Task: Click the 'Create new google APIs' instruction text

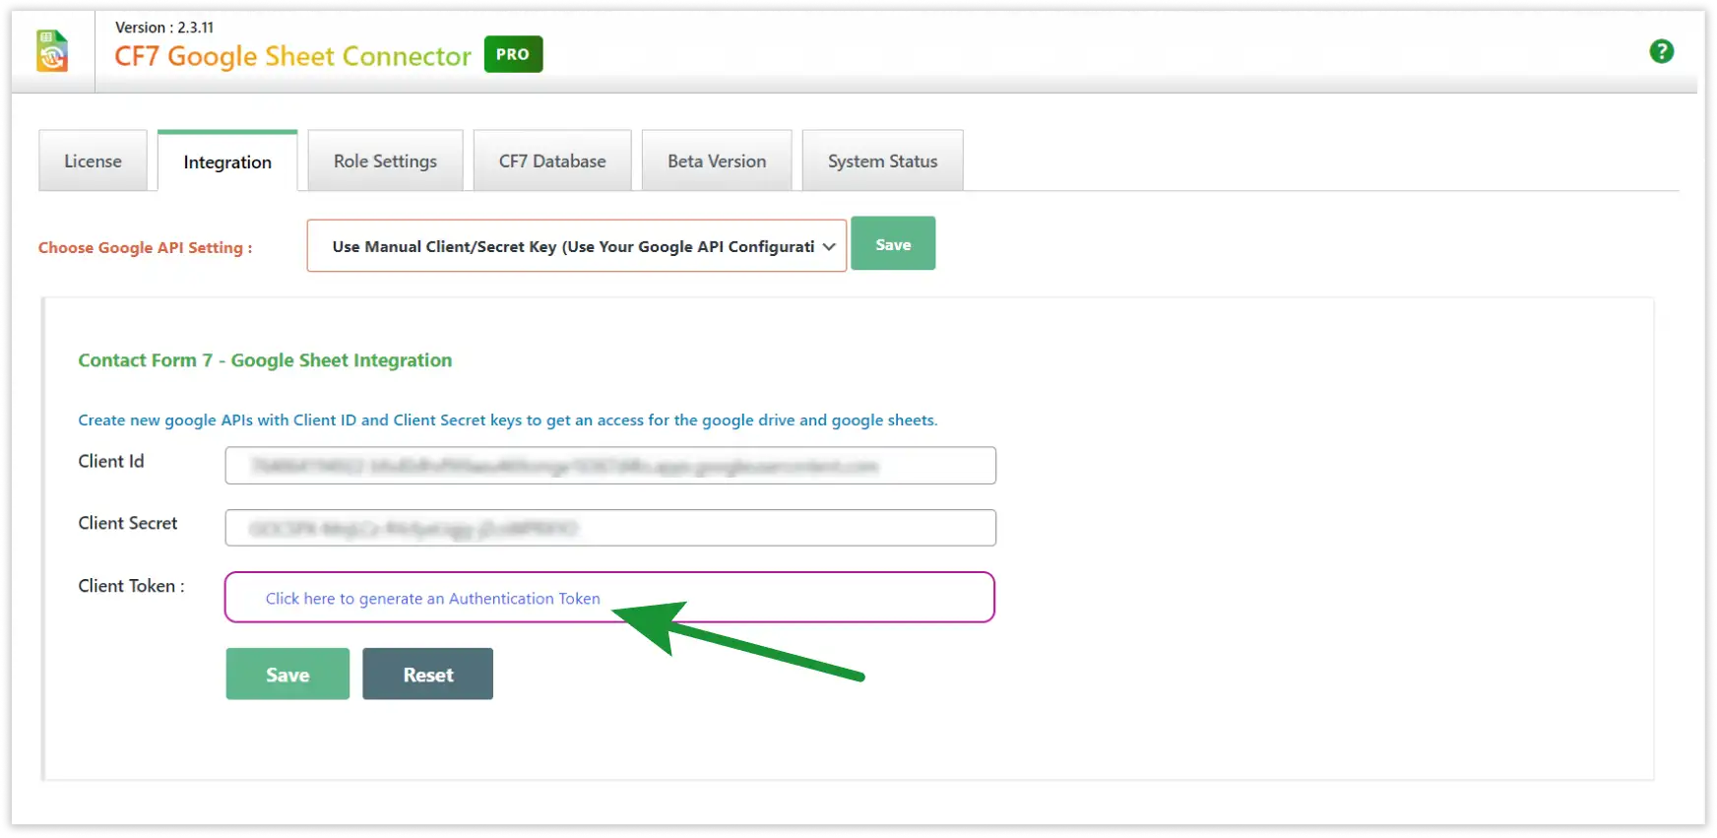Action: [507, 420]
